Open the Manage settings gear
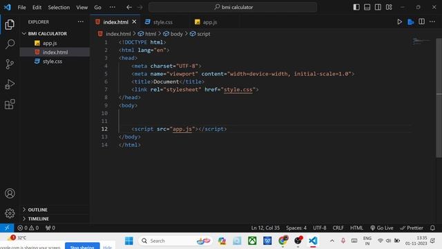Viewport: 442px width, 249px height. point(10,213)
